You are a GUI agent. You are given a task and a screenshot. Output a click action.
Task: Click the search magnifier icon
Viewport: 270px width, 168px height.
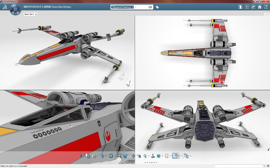pos(150,7)
